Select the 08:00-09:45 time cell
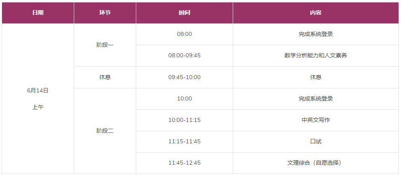Viewport: 401px width, 176px height. [184, 55]
